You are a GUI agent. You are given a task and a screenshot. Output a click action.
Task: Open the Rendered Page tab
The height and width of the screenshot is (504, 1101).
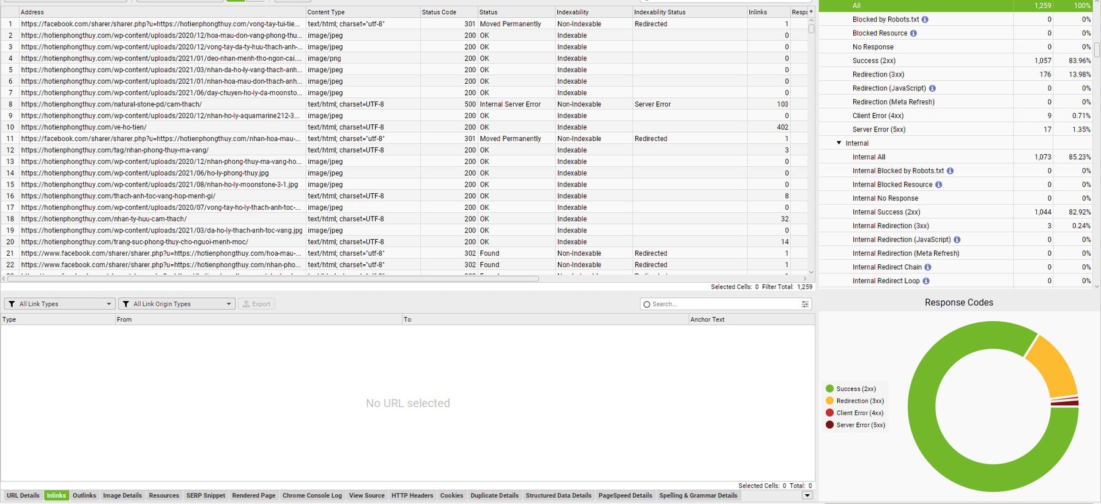(x=254, y=495)
